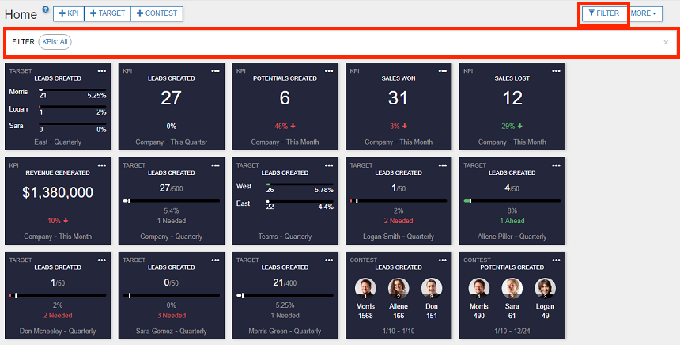The image size is (680, 345).
Task: Click the '3 Needed' status text
Action: 172,316
